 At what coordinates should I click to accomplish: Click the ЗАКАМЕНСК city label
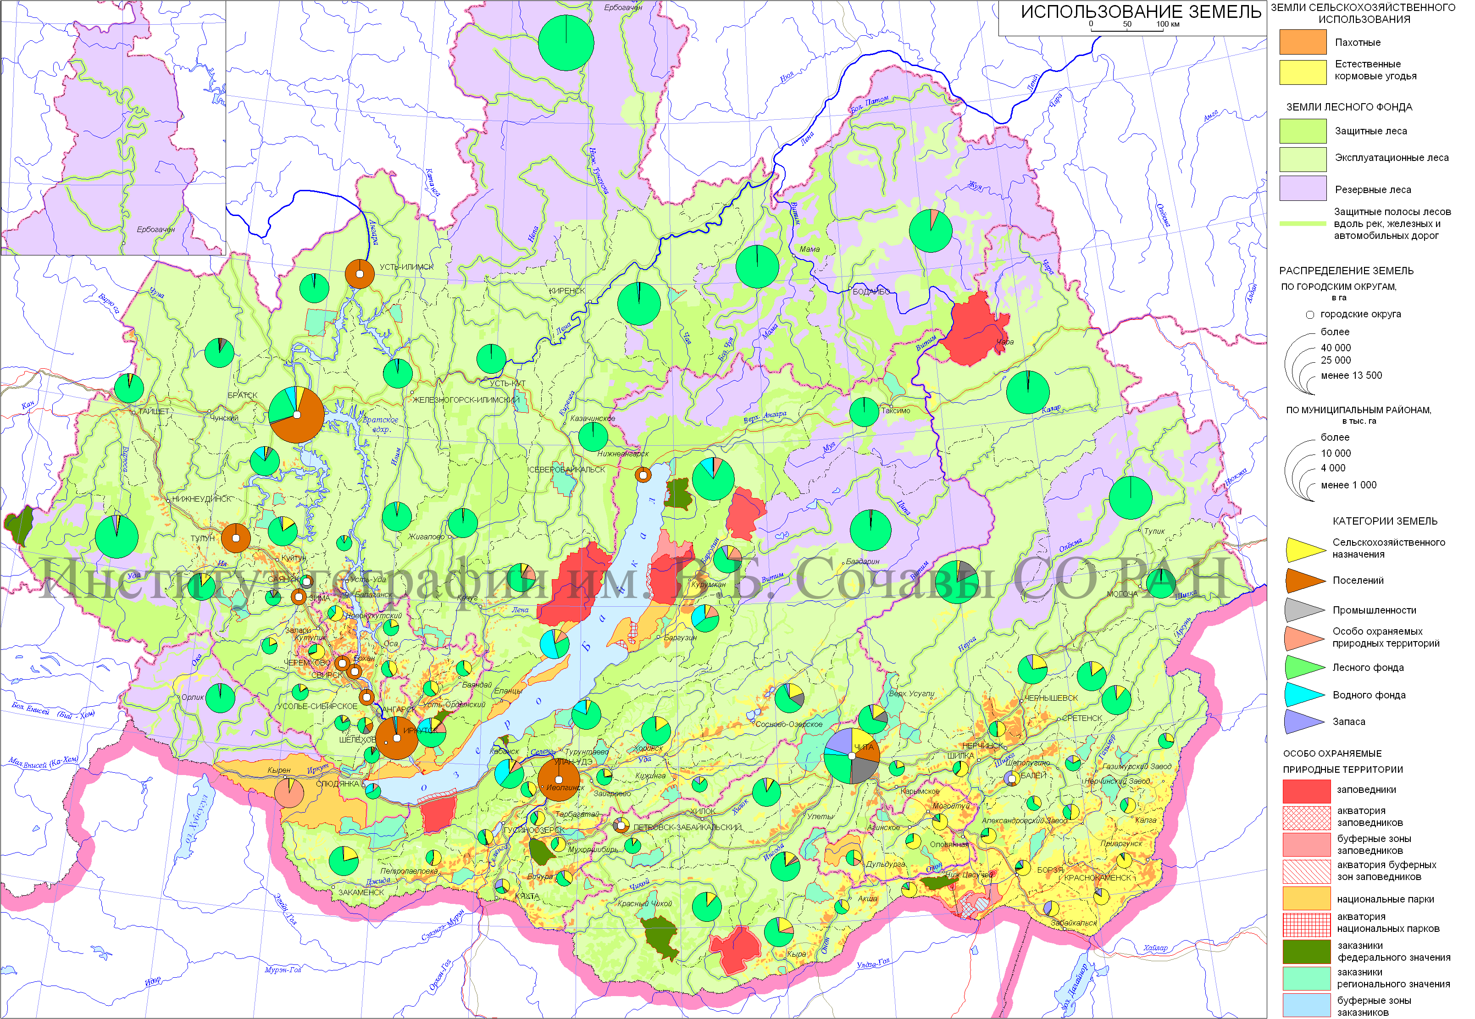(361, 892)
